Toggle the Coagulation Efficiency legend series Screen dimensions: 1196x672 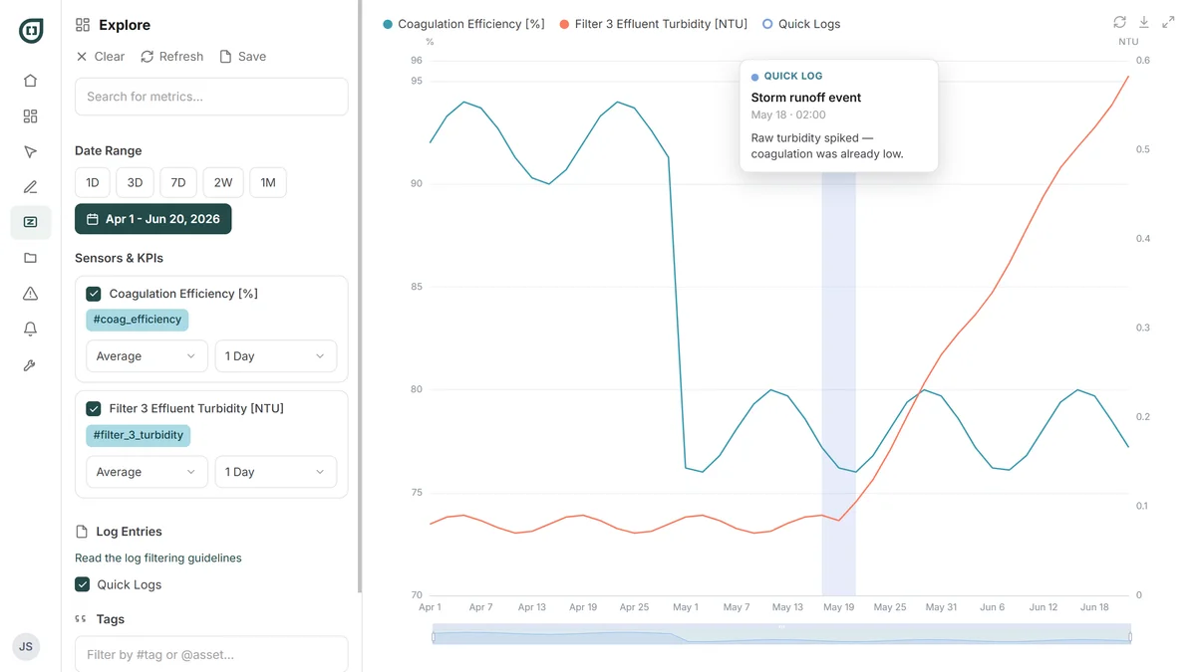click(464, 24)
